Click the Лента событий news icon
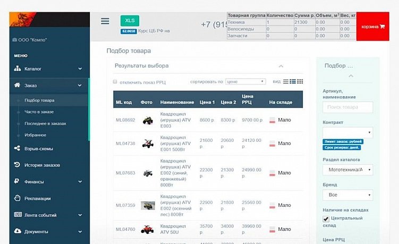Screen dimensions: 399x244 pos(18,214)
